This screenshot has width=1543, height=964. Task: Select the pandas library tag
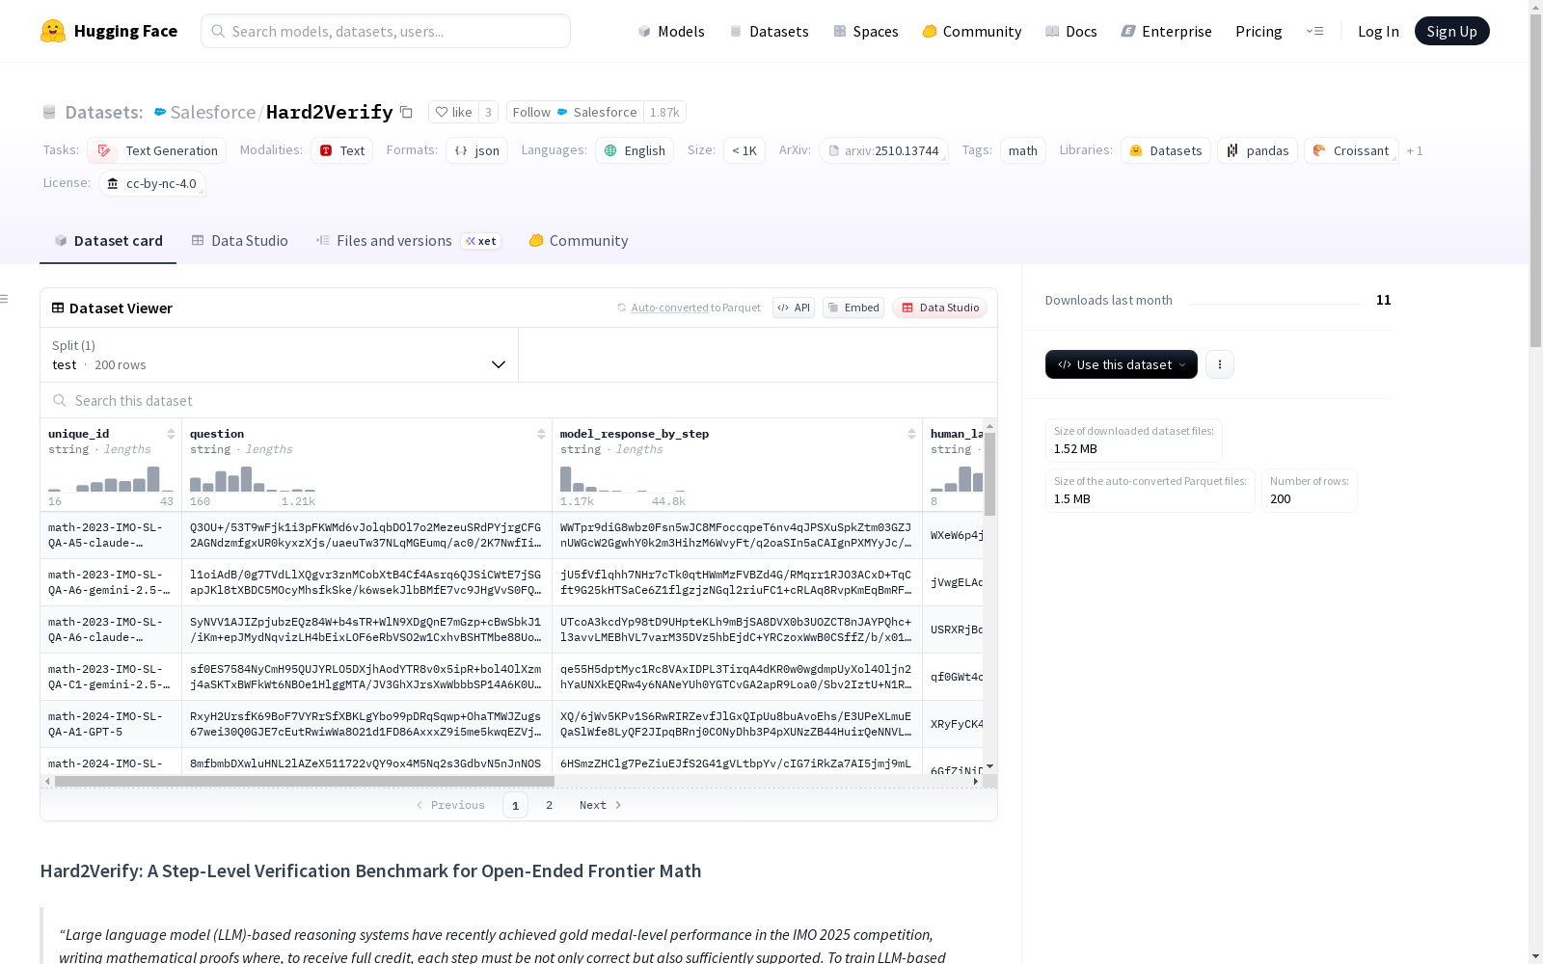(x=1258, y=150)
